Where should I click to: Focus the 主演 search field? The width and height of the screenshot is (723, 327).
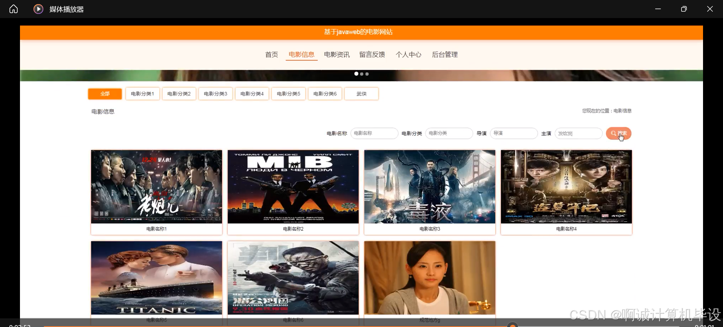[x=579, y=133]
